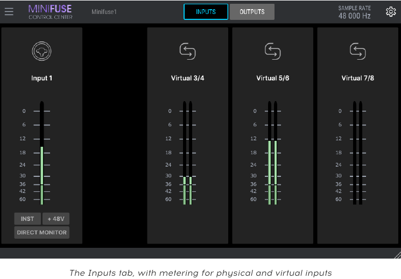Click the window resize grip corner
Image resolution: width=401 pixels, height=279 pixels.
click(x=398, y=255)
